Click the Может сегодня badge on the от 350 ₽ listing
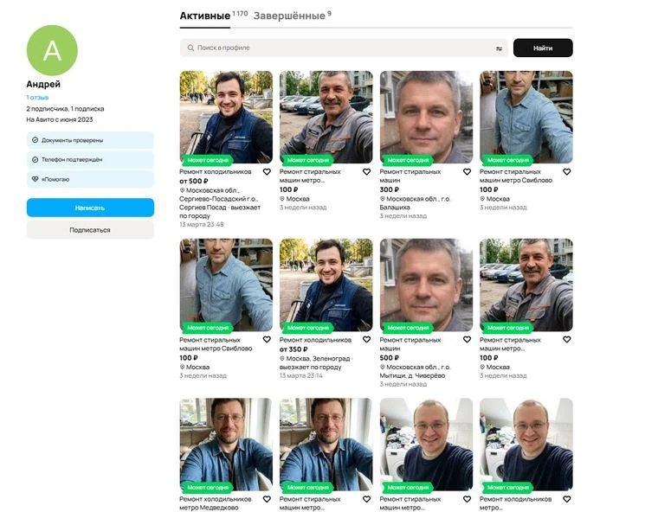658x512 pixels. 308,328
